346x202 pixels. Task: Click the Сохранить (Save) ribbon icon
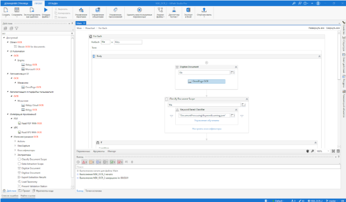(x=17, y=10)
